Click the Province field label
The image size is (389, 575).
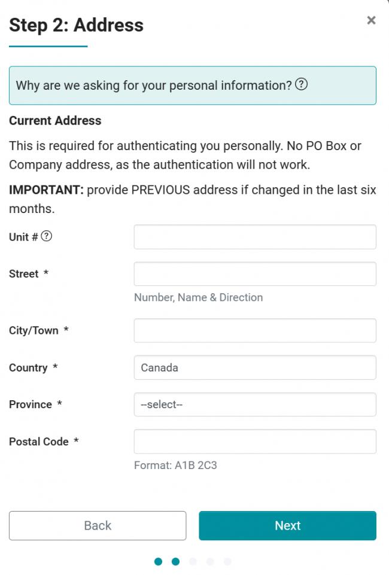click(31, 404)
